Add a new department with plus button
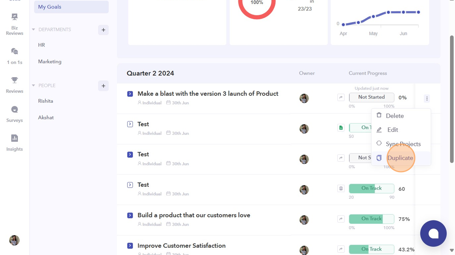Screen dimensions: 455x255 coord(103,30)
